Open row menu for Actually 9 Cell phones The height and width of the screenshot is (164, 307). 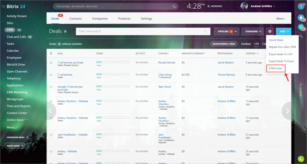tap(51, 87)
